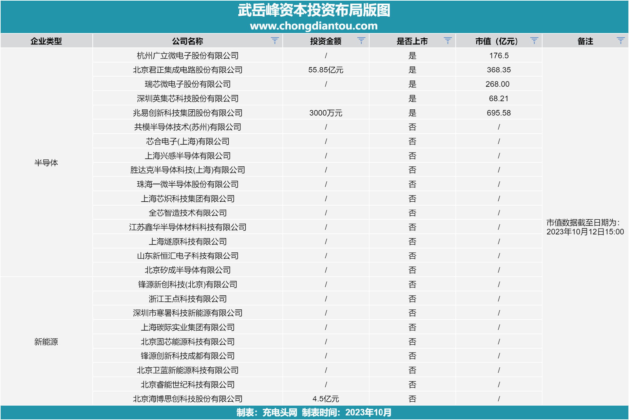Screen dimensions: 629x420
Task: Select the title 武岳峰资本投资布局版图
Action: 314,10
